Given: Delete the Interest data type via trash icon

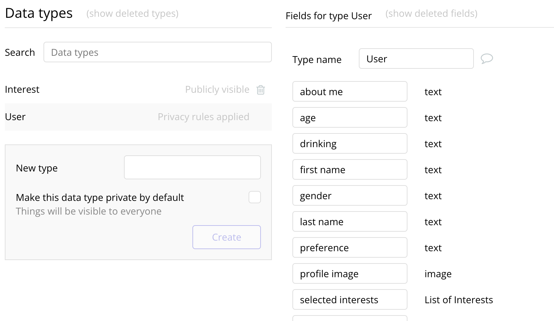Looking at the screenshot, I should coord(261,90).
